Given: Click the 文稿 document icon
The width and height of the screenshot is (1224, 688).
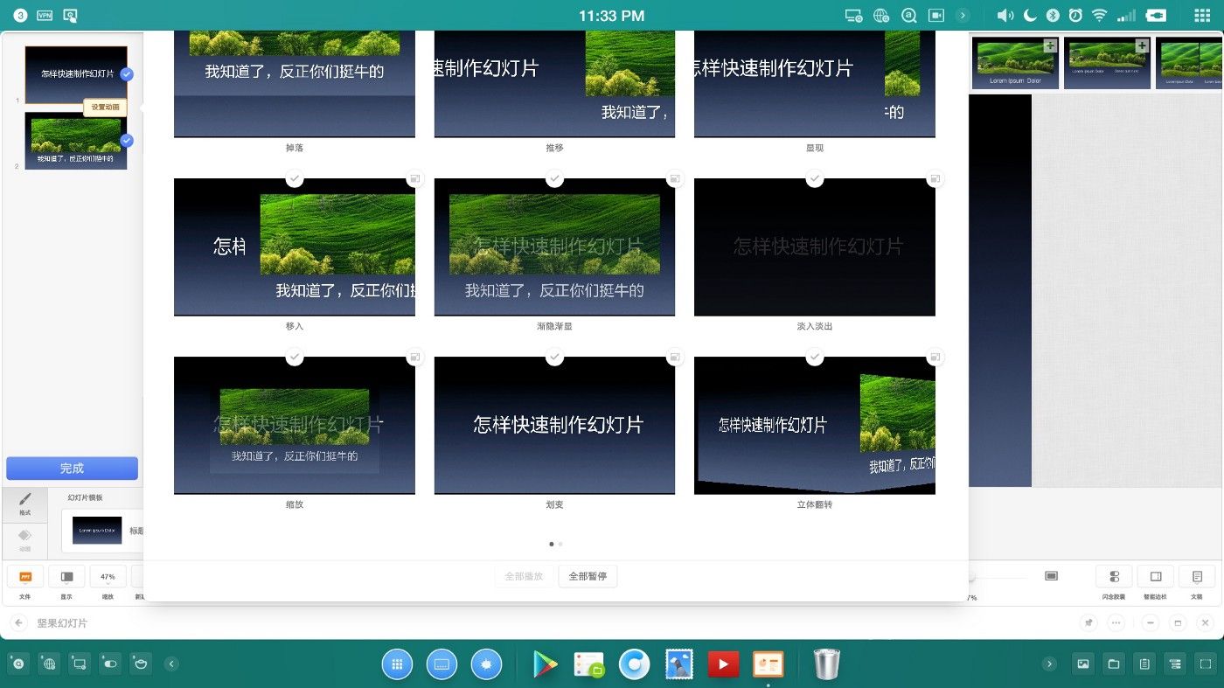Looking at the screenshot, I should click(1197, 577).
